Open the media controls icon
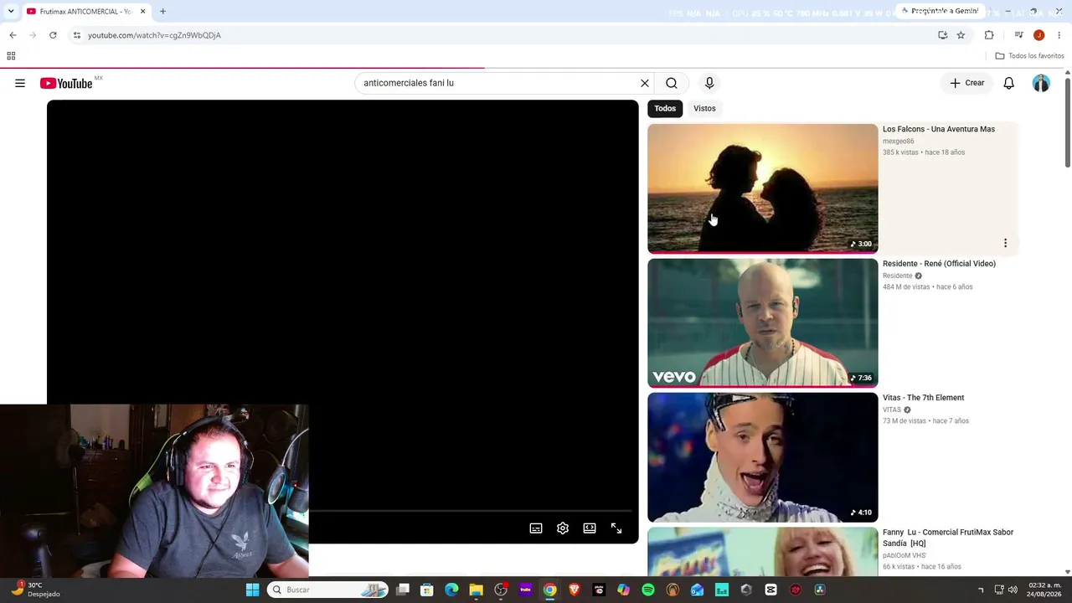Image resolution: width=1072 pixels, height=603 pixels. (x=1019, y=35)
